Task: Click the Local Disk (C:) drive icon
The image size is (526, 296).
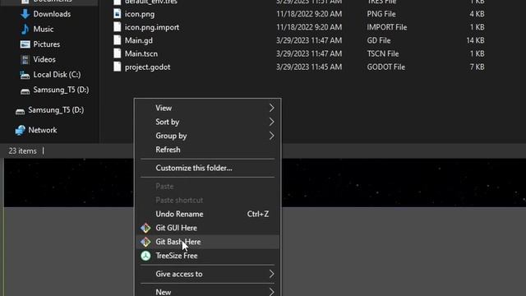Action: click(x=25, y=75)
